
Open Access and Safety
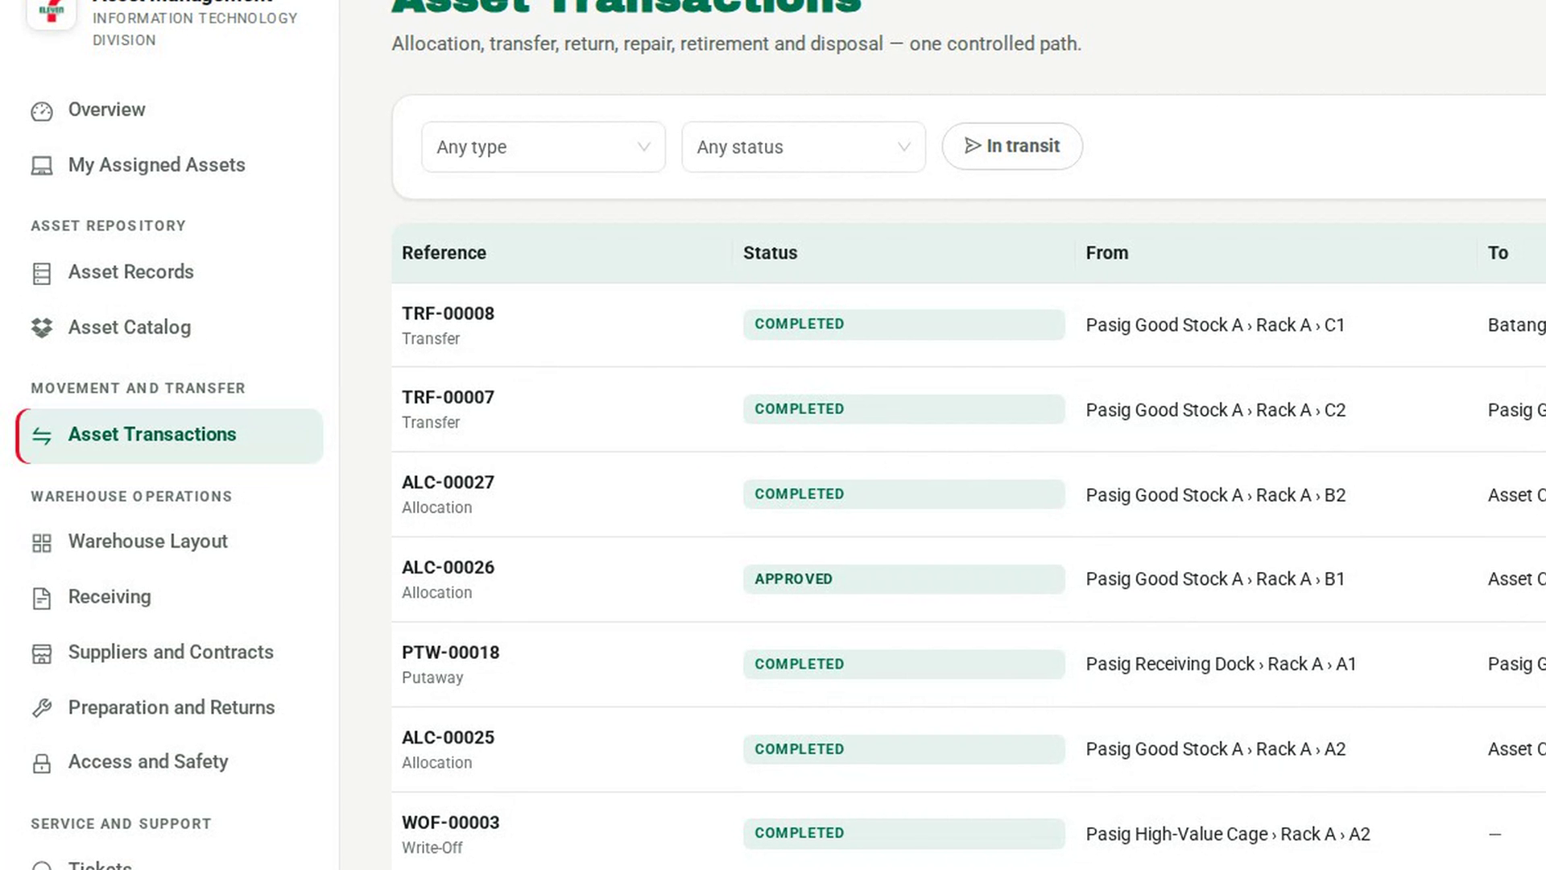pyautogui.click(x=169, y=762)
